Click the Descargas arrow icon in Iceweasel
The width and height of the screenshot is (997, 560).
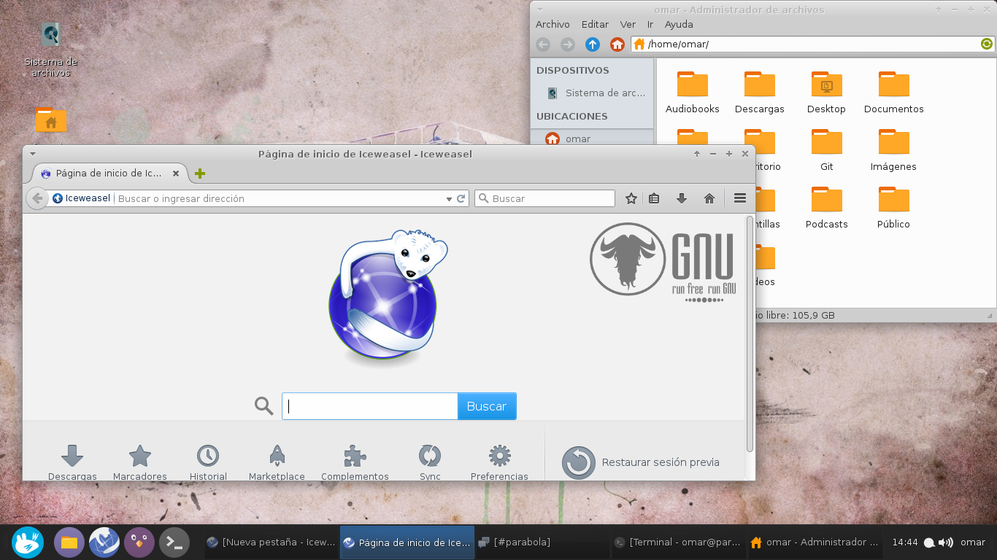[72, 456]
